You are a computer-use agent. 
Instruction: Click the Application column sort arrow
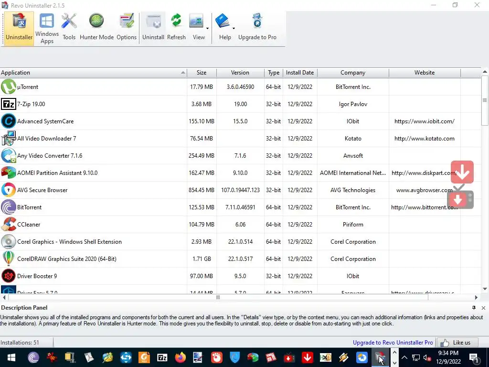point(183,73)
